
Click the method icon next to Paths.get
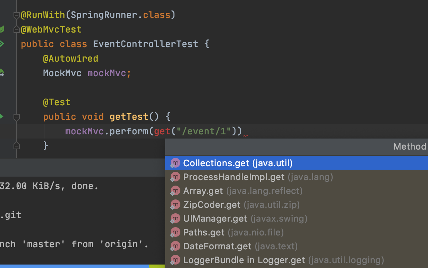[x=175, y=232]
